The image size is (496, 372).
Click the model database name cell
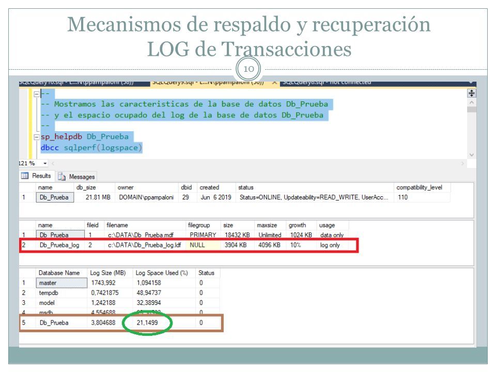[x=61, y=303]
